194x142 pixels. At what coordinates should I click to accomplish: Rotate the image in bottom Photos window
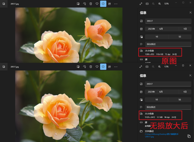(85, 67)
